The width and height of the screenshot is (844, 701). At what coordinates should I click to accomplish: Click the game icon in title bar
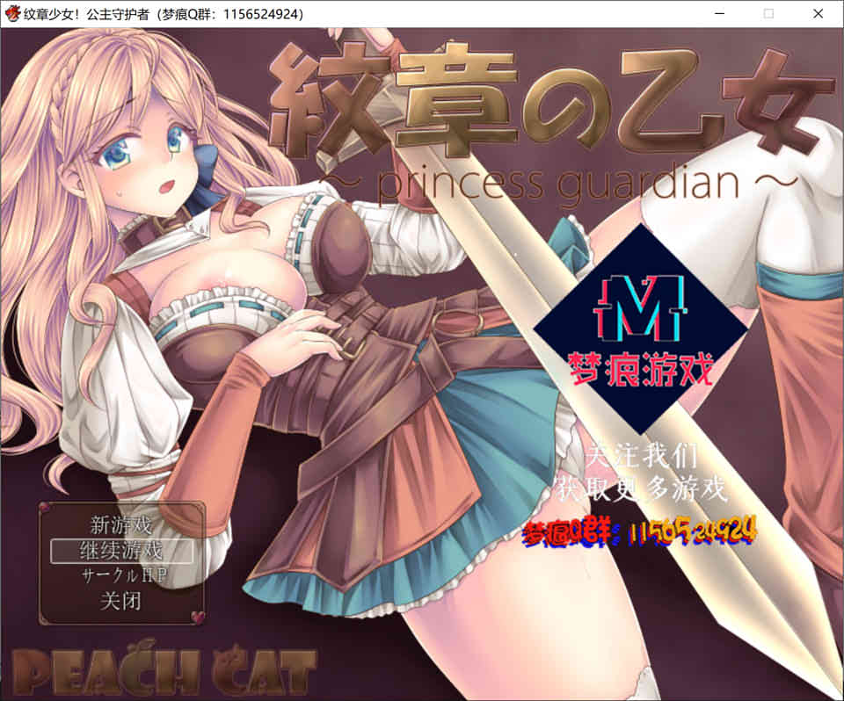click(13, 13)
